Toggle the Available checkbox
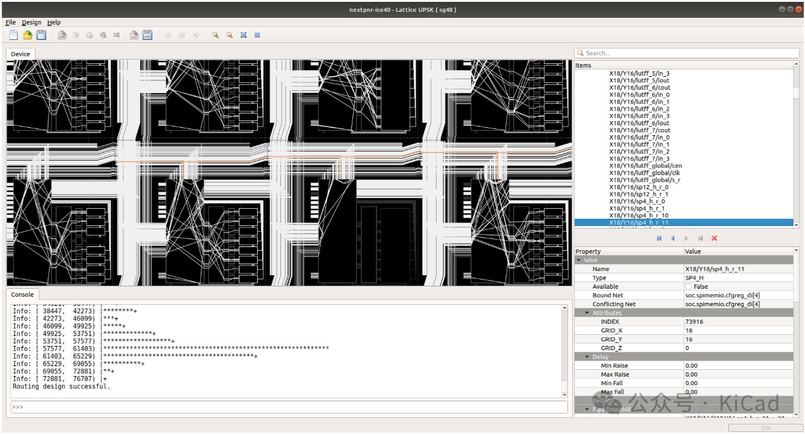The width and height of the screenshot is (805, 435). (x=688, y=287)
